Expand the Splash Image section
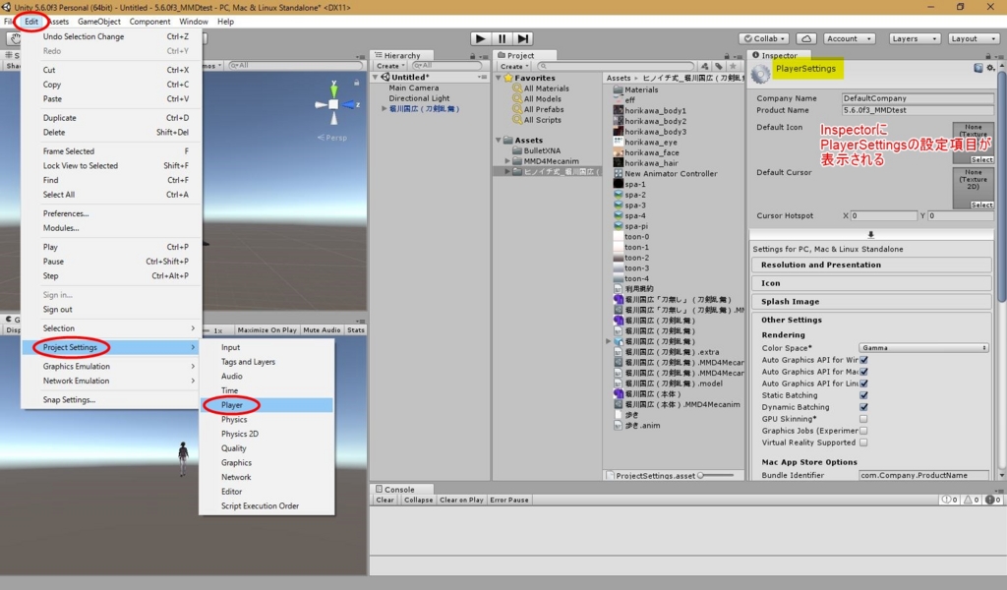This screenshot has width=1007, height=590. click(x=871, y=301)
